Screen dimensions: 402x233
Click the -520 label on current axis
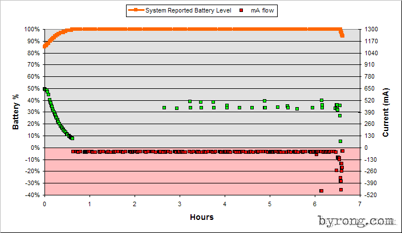point(371,195)
